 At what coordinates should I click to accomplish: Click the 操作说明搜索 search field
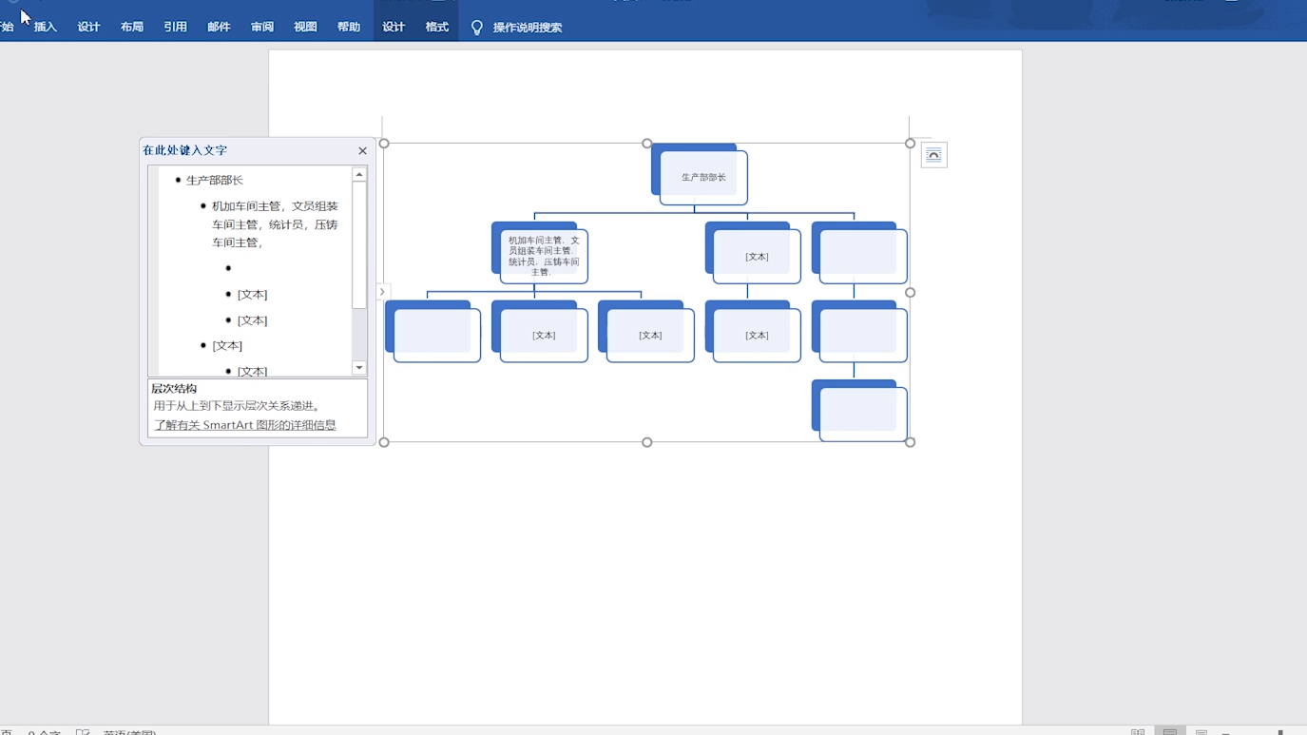pos(528,28)
